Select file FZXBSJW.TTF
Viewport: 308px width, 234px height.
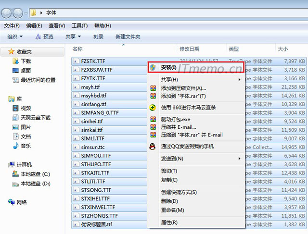tap(97, 70)
